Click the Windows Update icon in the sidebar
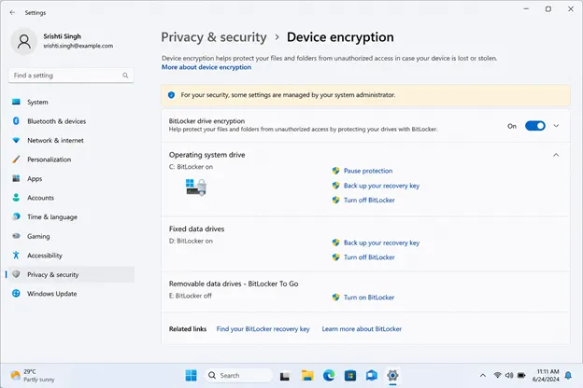 click(x=16, y=293)
